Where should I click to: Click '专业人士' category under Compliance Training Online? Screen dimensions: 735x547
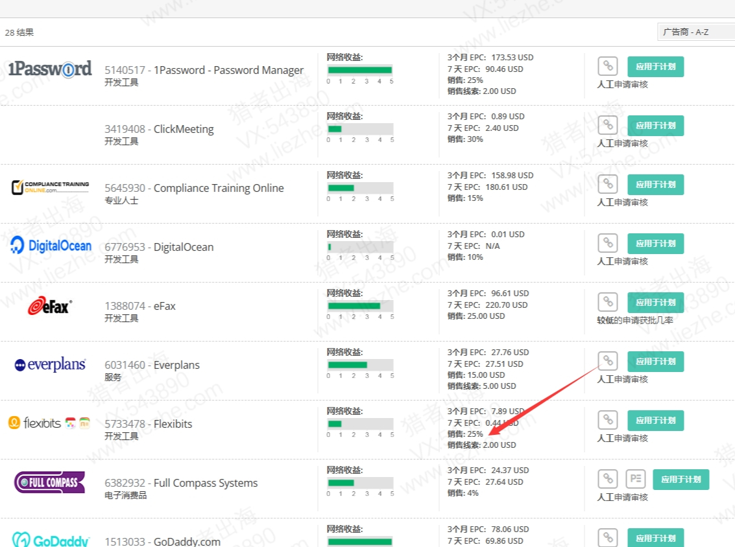pos(121,200)
